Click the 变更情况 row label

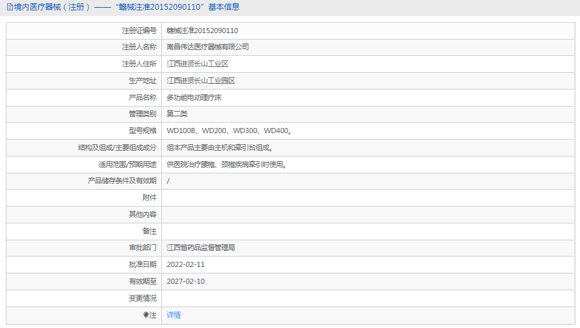142,298
